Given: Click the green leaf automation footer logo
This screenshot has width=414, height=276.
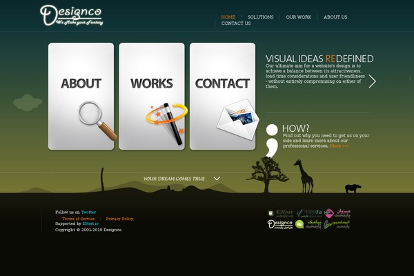Looking at the screenshot, I should click(x=338, y=224).
